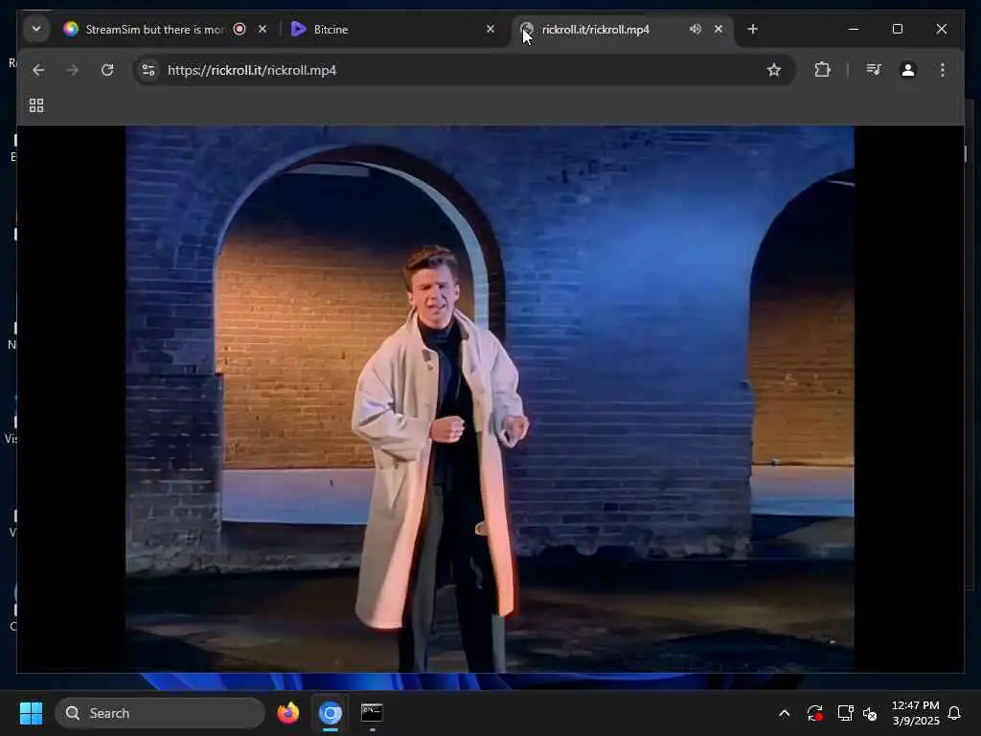Close the StreamSim tab
The image size is (981, 736).
coord(262,29)
